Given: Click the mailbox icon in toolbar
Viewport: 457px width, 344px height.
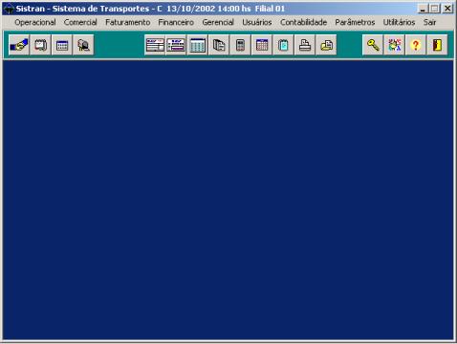Looking at the screenshot, I should [x=83, y=45].
